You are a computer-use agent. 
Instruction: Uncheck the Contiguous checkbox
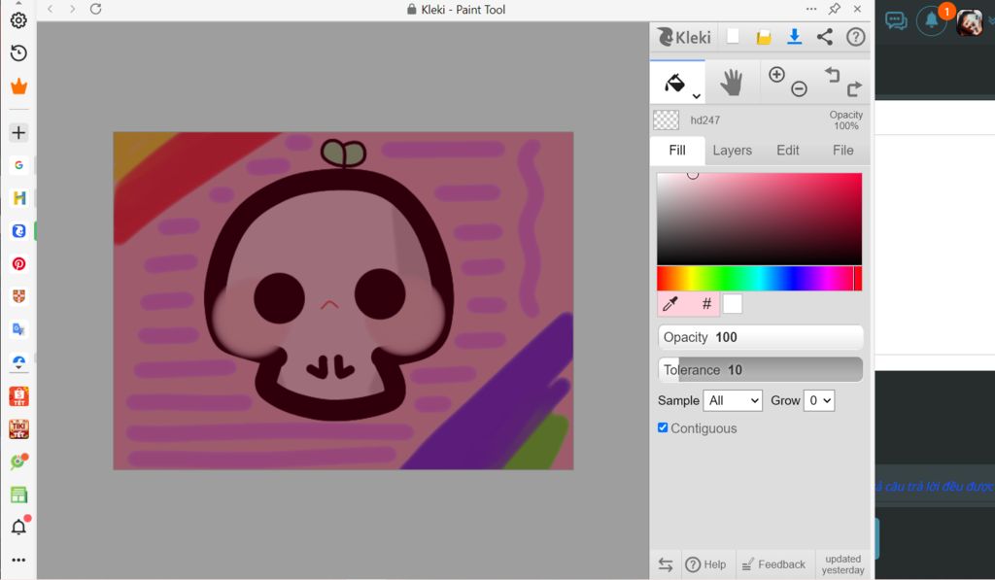(663, 427)
